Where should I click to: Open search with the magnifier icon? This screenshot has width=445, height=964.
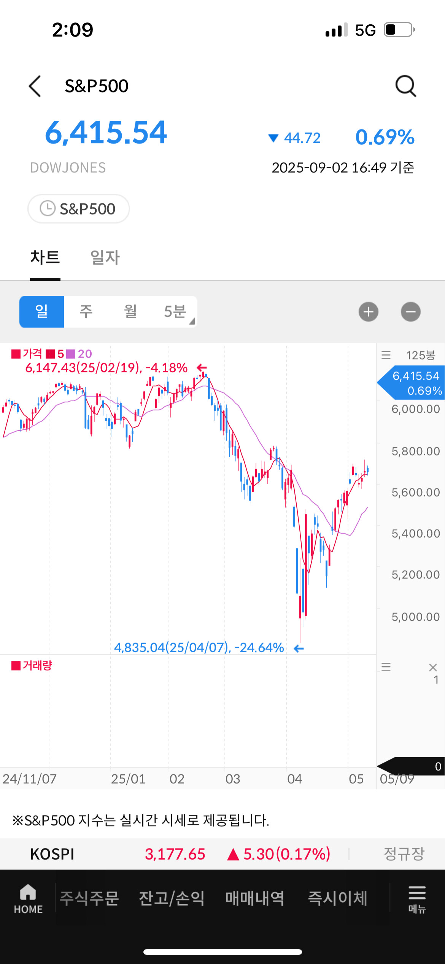tap(405, 86)
